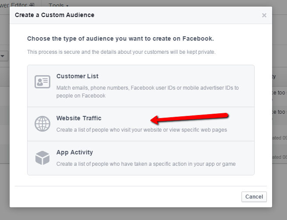
Task: Click the Tools menu label text
Action: [56, 6]
